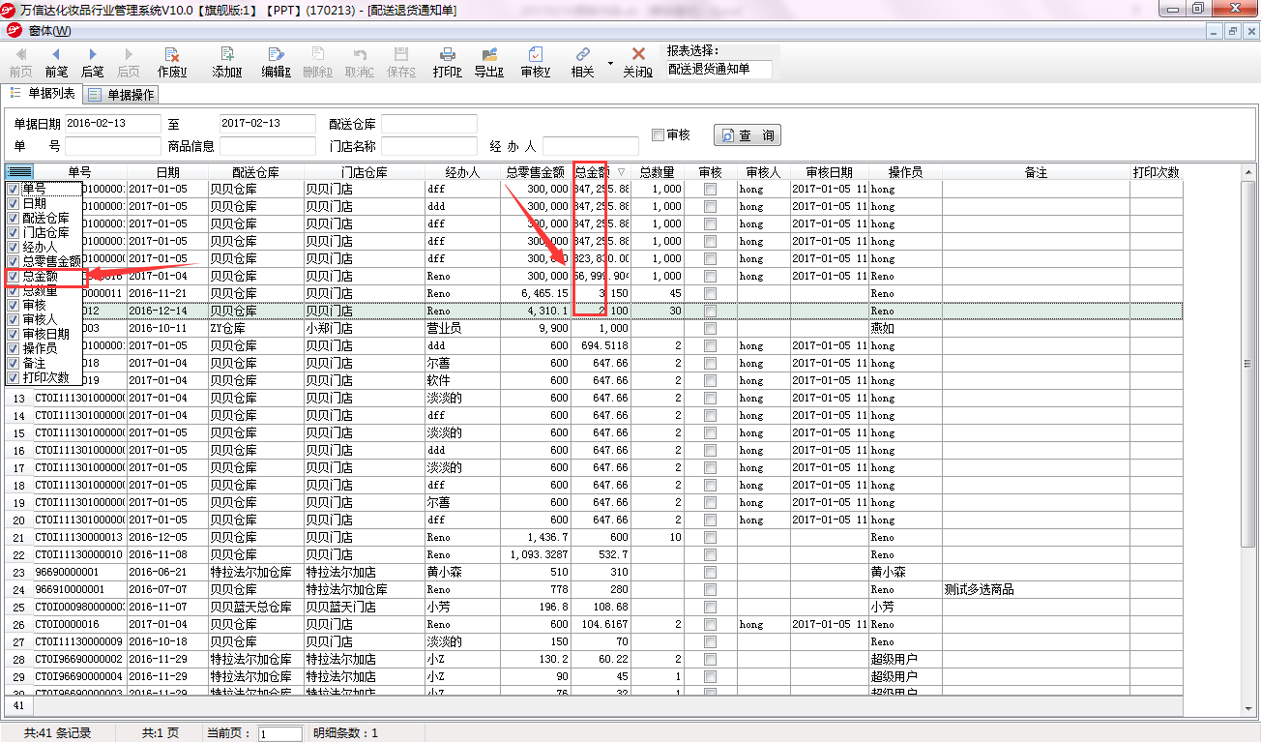Click the 删除 delete toolbar icon

pyautogui.click(x=317, y=62)
